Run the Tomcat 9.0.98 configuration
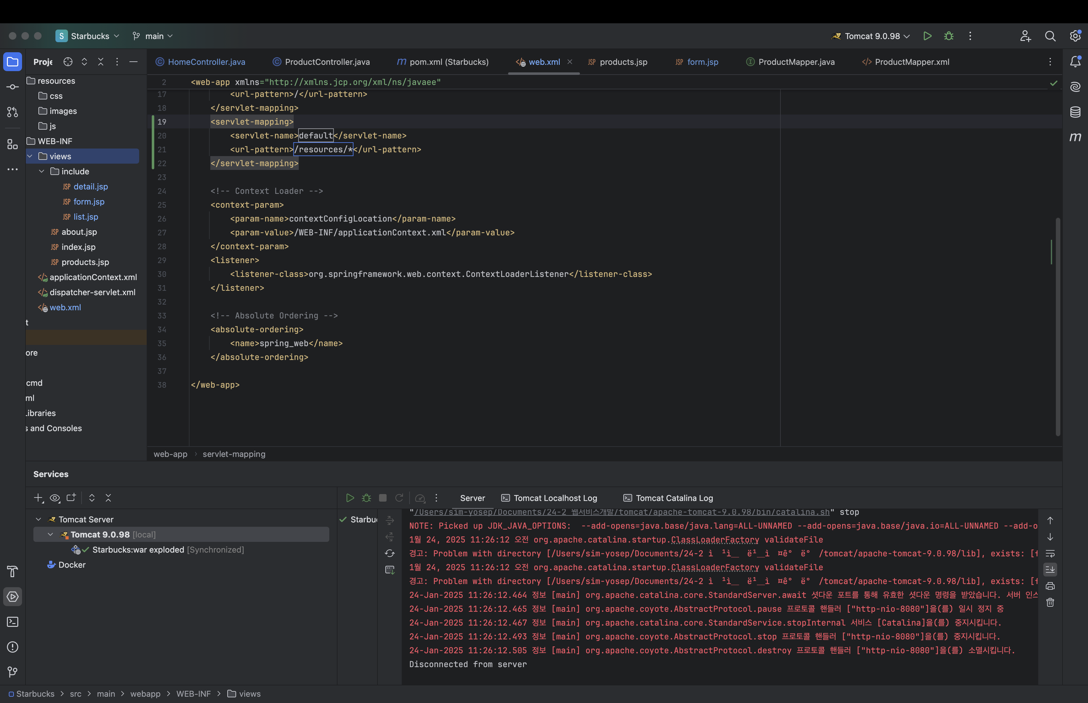 pos(927,36)
